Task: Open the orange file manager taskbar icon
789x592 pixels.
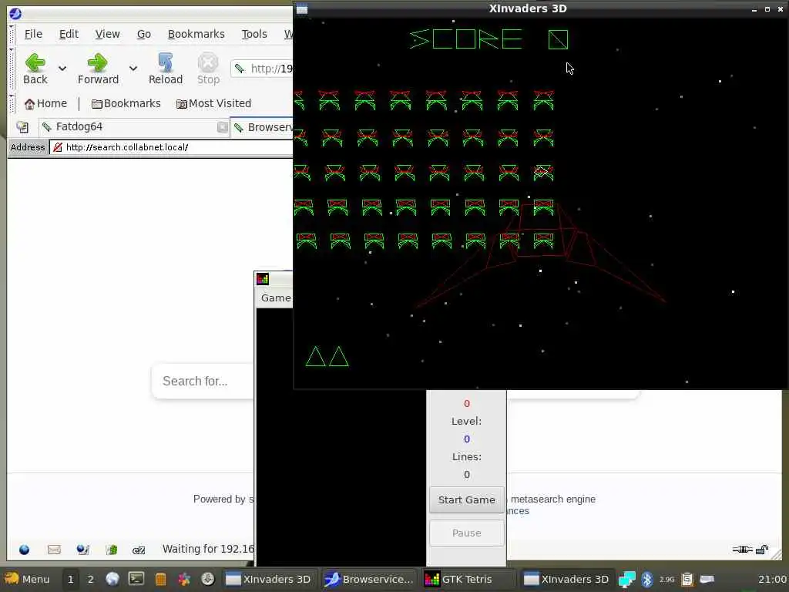Action: [160, 580]
